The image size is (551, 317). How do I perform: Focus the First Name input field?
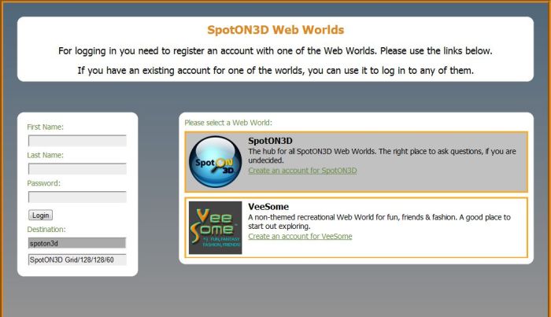[77, 141]
